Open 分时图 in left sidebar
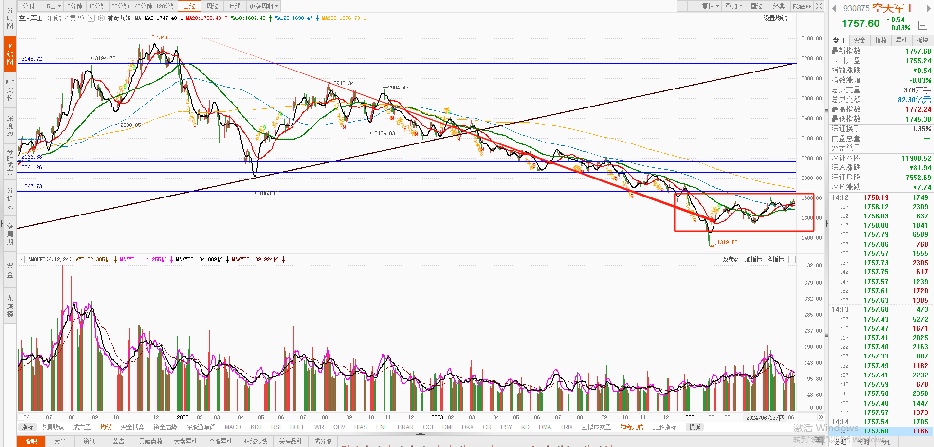Screen dimensions: 934x447 [10, 18]
